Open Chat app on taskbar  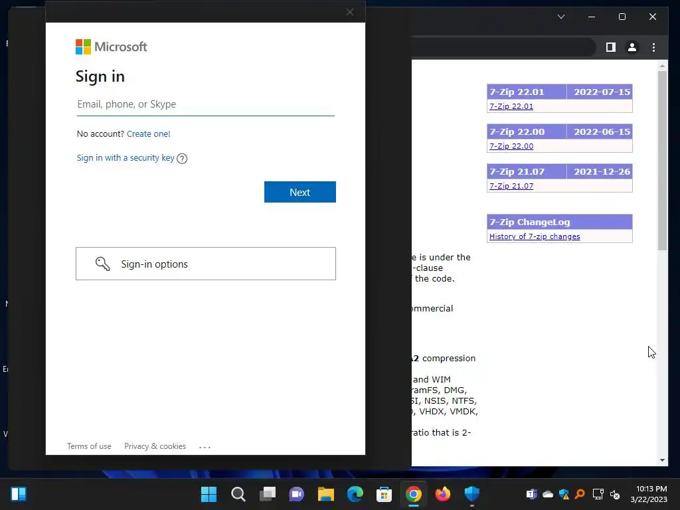[x=297, y=494]
